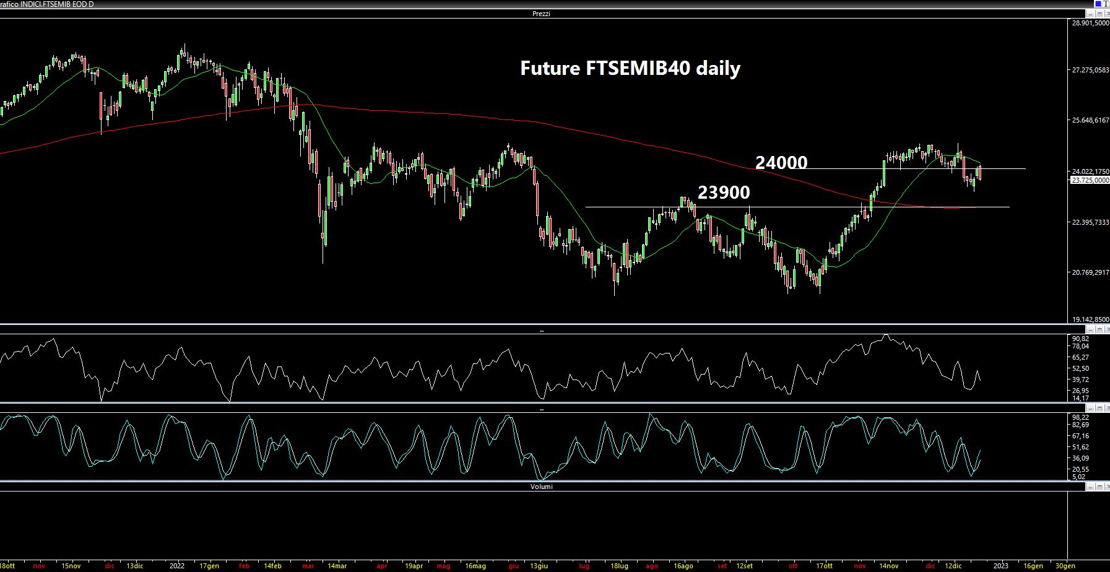This screenshot has height=572, width=1110.
Task: Click the 5,02 stochastic scale value
Action: (x=1078, y=477)
